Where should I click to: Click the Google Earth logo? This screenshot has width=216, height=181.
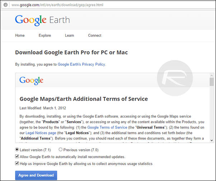point(42,21)
